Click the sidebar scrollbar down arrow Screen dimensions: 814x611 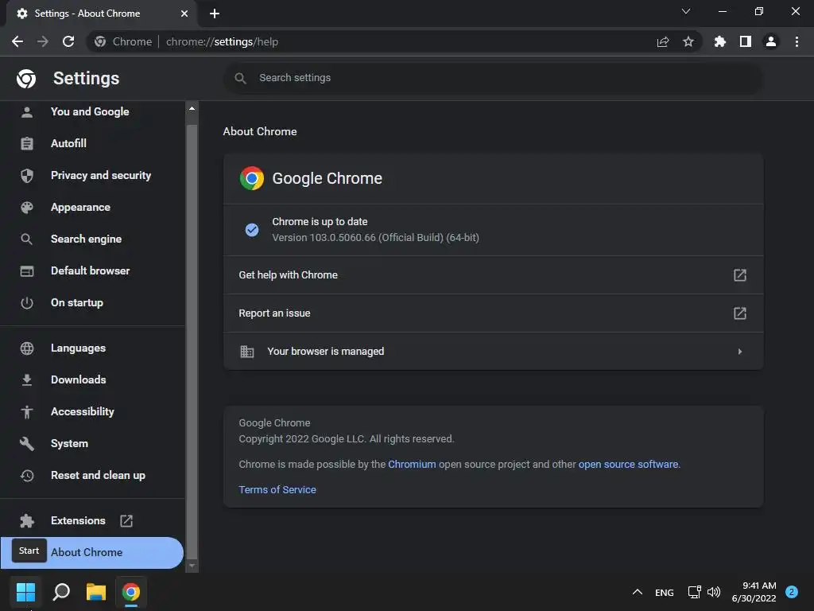click(192, 566)
